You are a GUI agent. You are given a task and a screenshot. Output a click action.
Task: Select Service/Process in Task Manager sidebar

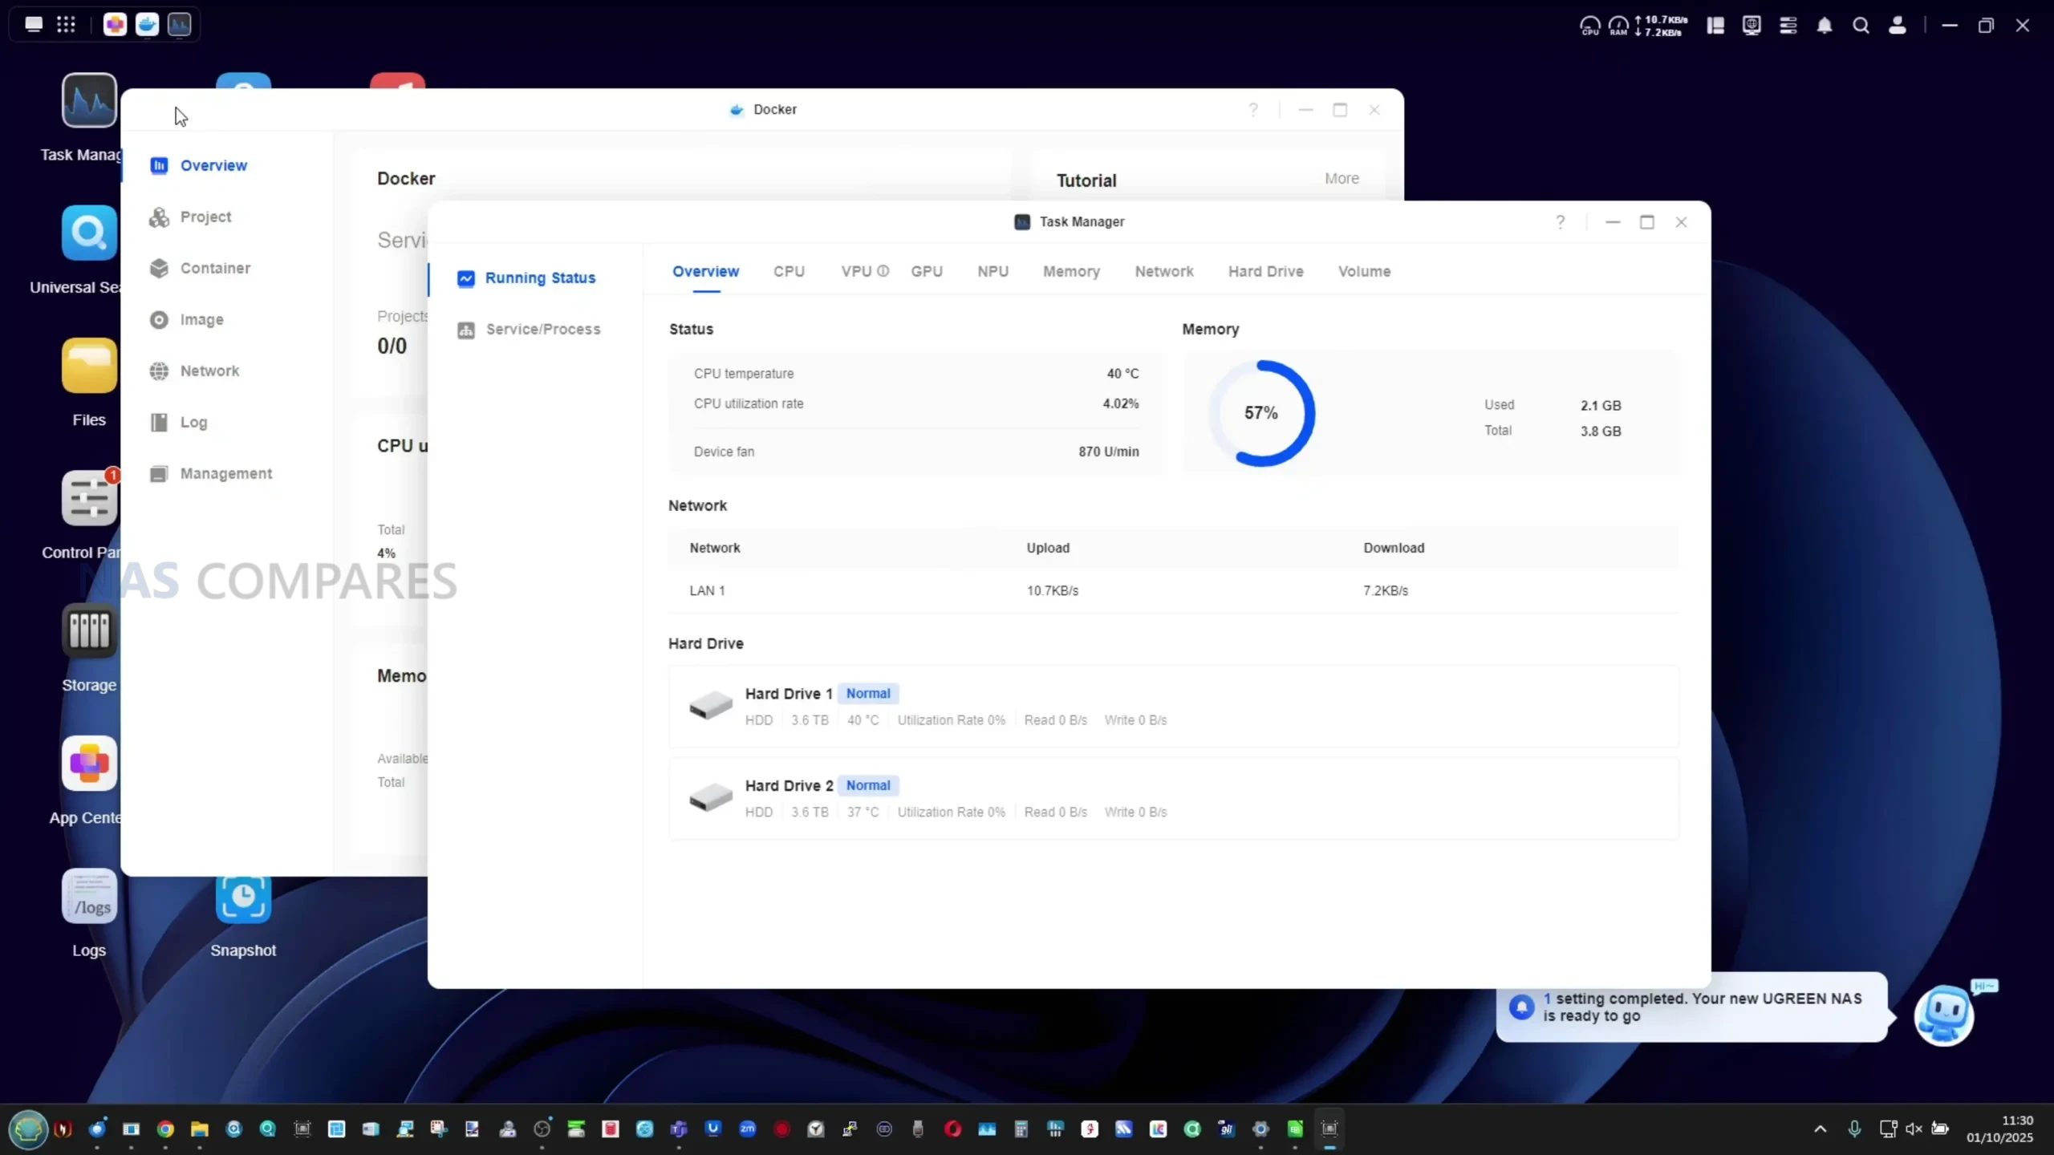[x=542, y=330]
